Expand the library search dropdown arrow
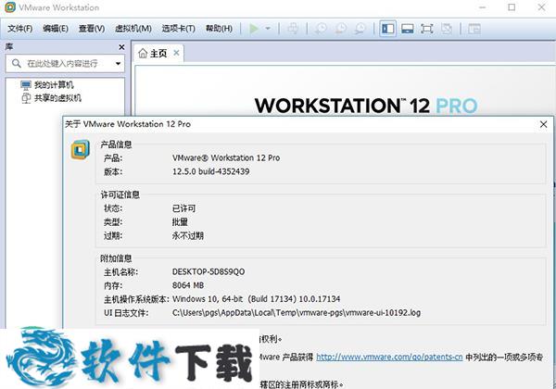Image resolution: width=556 pixels, height=389 pixels. 118,64
